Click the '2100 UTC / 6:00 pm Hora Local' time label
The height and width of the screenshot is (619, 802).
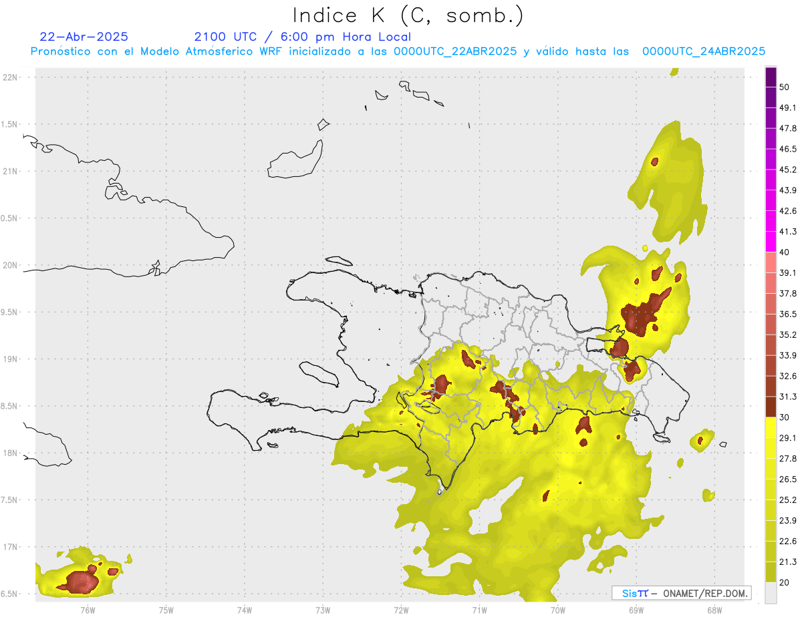[x=303, y=37]
